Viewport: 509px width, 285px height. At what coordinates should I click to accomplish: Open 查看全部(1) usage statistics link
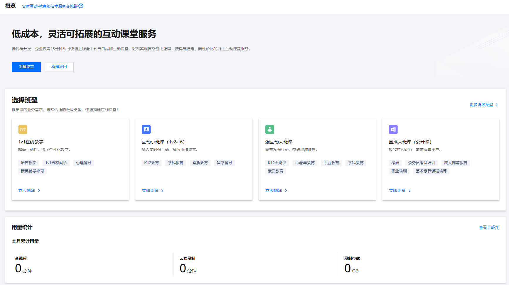pyautogui.click(x=489, y=227)
